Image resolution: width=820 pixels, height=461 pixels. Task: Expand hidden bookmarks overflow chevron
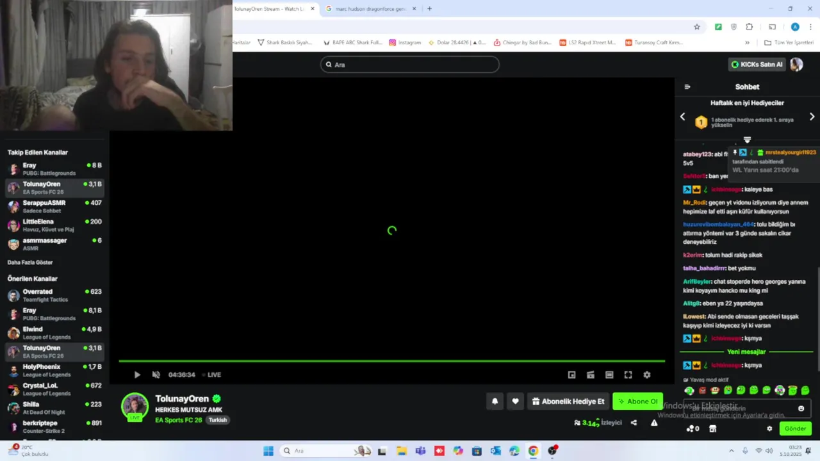[x=747, y=43]
